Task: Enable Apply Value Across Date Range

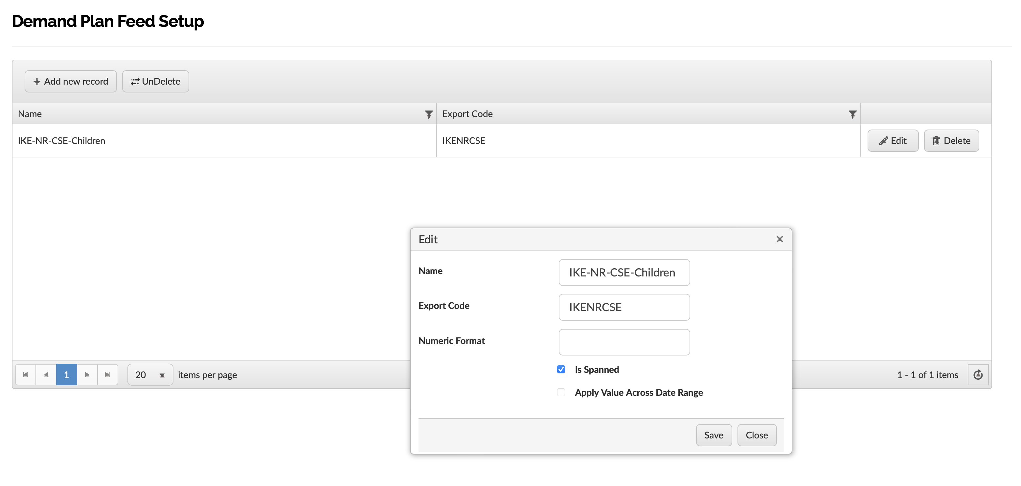Action: coord(561,392)
